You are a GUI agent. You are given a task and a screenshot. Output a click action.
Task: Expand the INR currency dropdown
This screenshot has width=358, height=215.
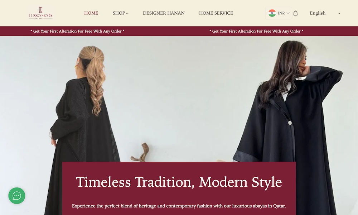click(279, 13)
